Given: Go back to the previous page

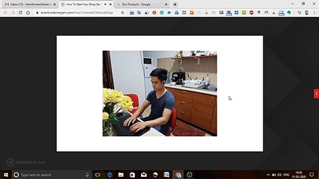Looking at the screenshot, I should (x=5, y=12).
